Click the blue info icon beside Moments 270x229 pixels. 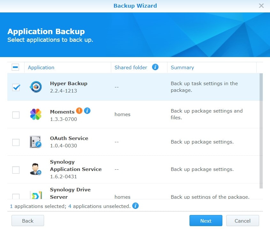87,111
